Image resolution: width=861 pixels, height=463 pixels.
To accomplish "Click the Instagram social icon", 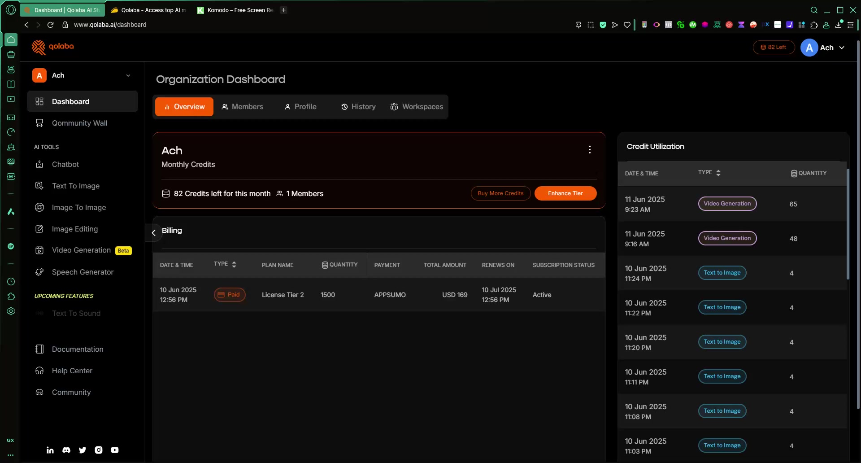I will pyautogui.click(x=99, y=450).
